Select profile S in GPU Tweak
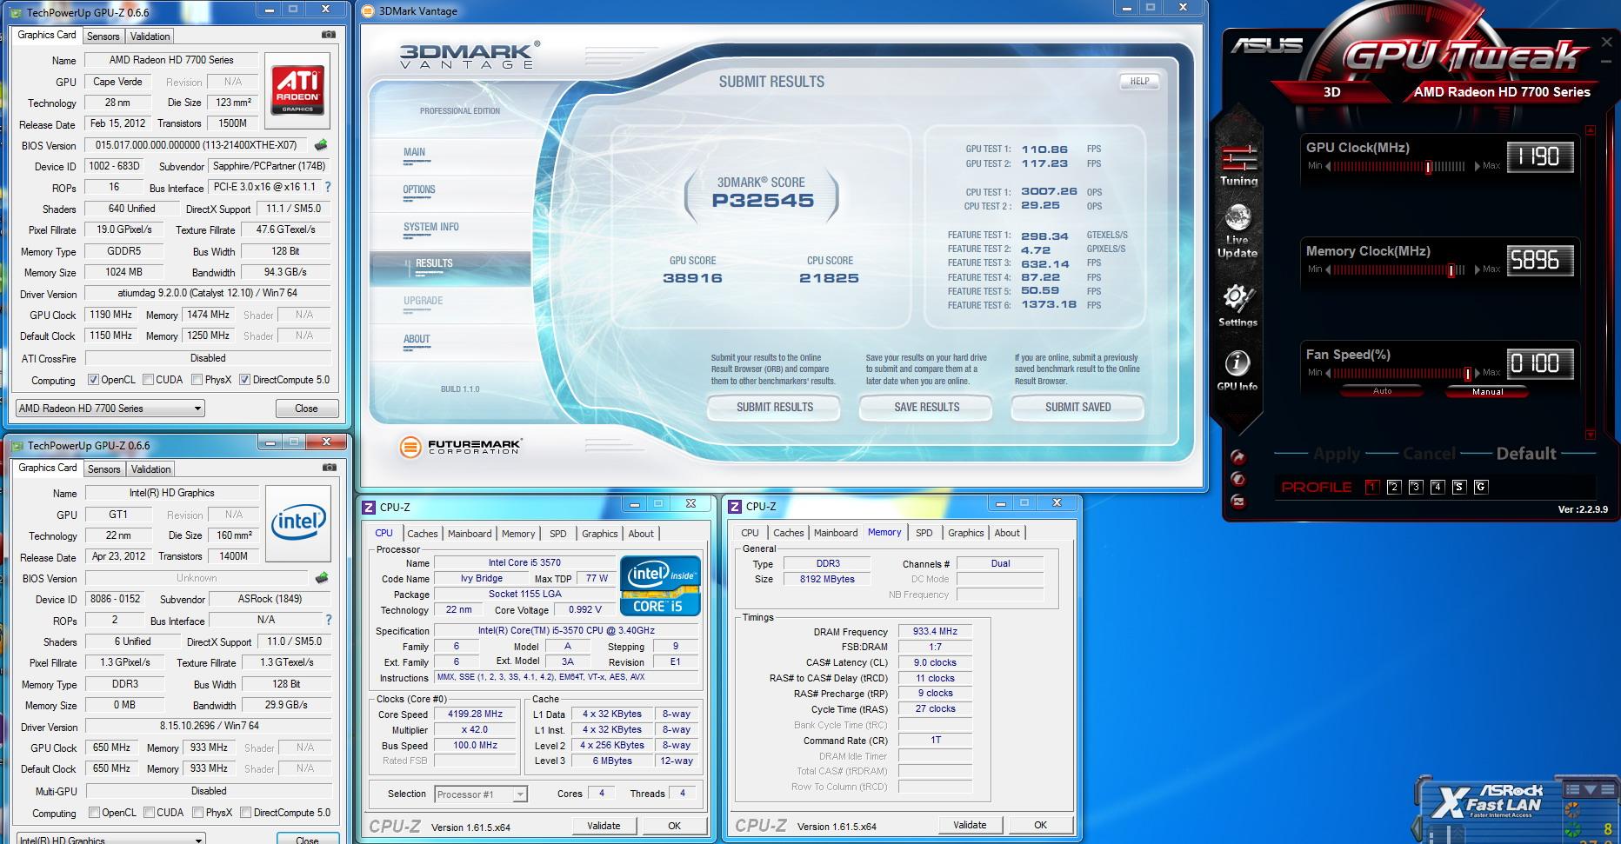Image resolution: width=1621 pixels, height=844 pixels. (x=1459, y=487)
